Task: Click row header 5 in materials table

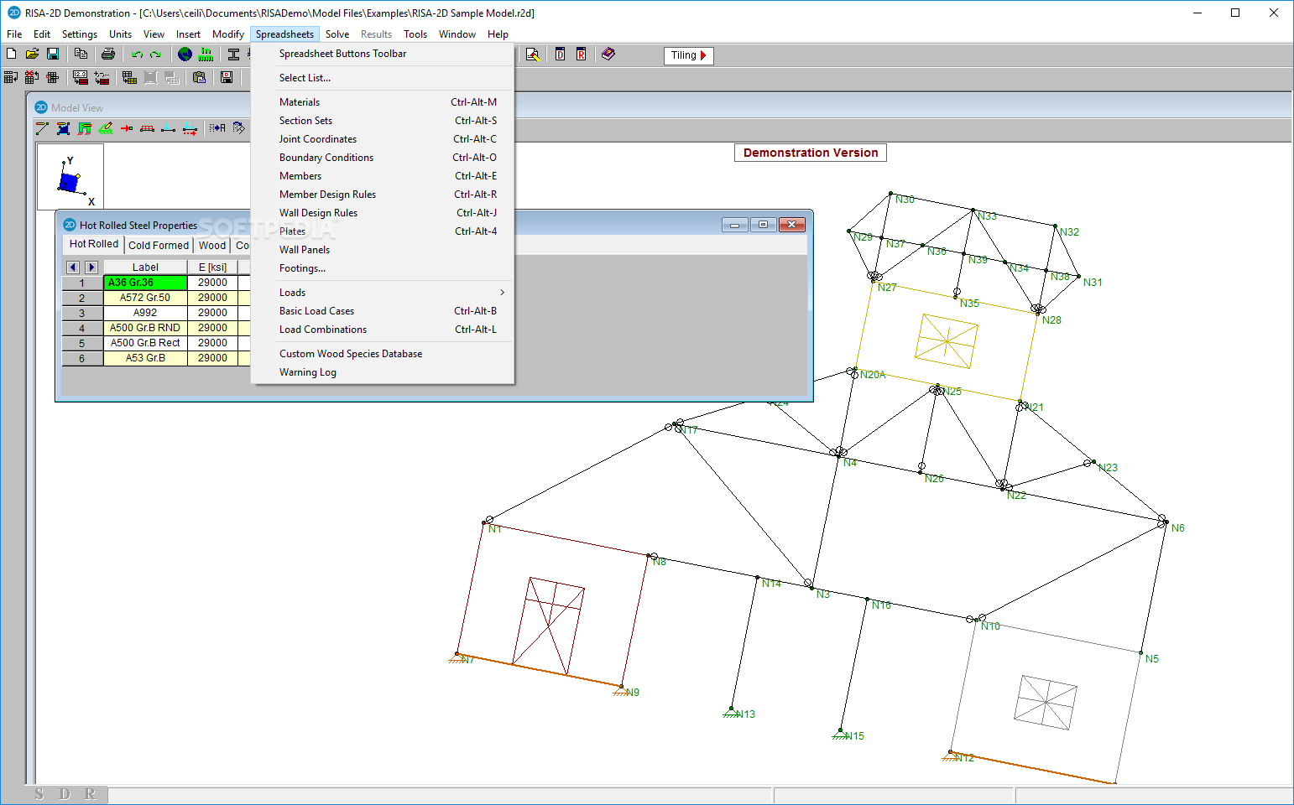Action: pos(82,343)
